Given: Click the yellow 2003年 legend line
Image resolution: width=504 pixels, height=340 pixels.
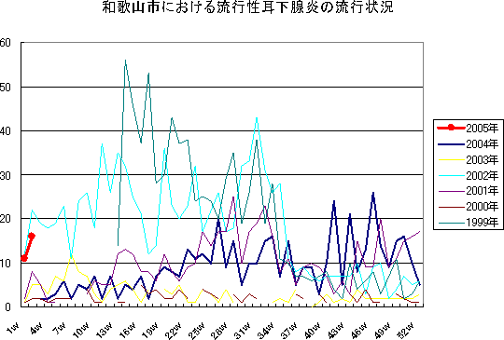Looking at the screenshot, I should pos(451,159).
